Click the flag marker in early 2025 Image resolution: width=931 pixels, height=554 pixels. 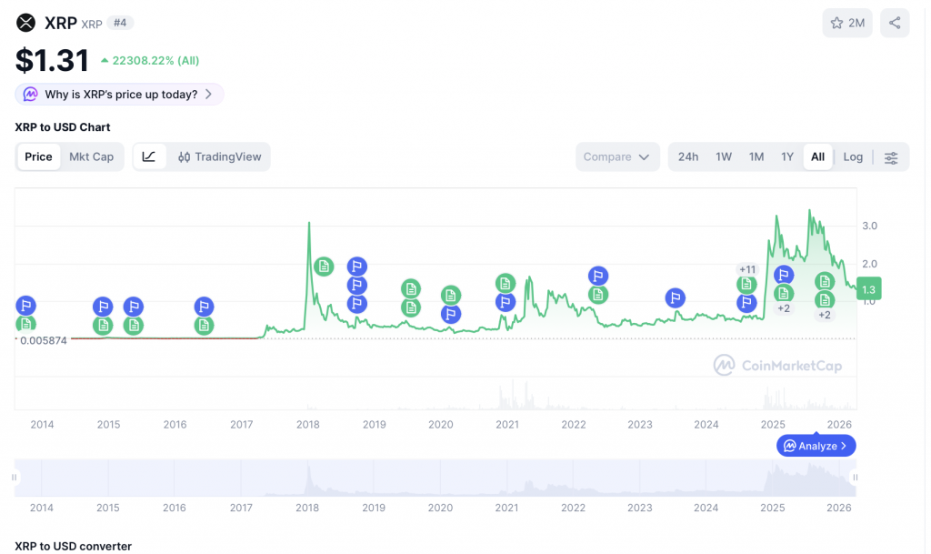pyautogui.click(x=784, y=275)
